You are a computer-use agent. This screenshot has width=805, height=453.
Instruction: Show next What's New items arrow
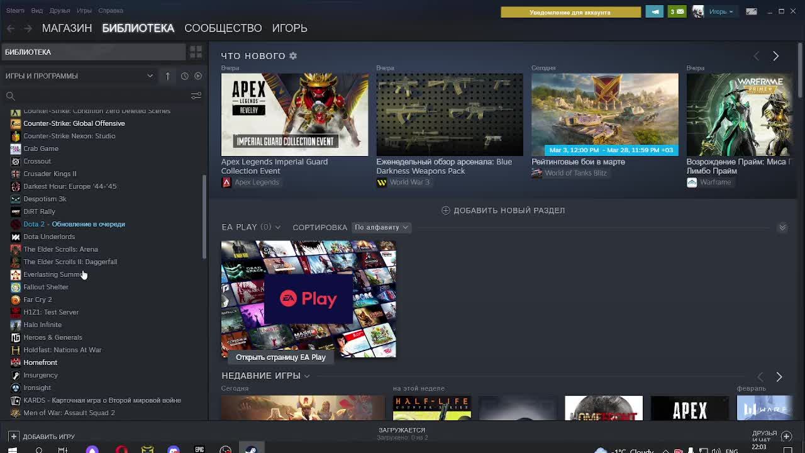tap(775, 56)
